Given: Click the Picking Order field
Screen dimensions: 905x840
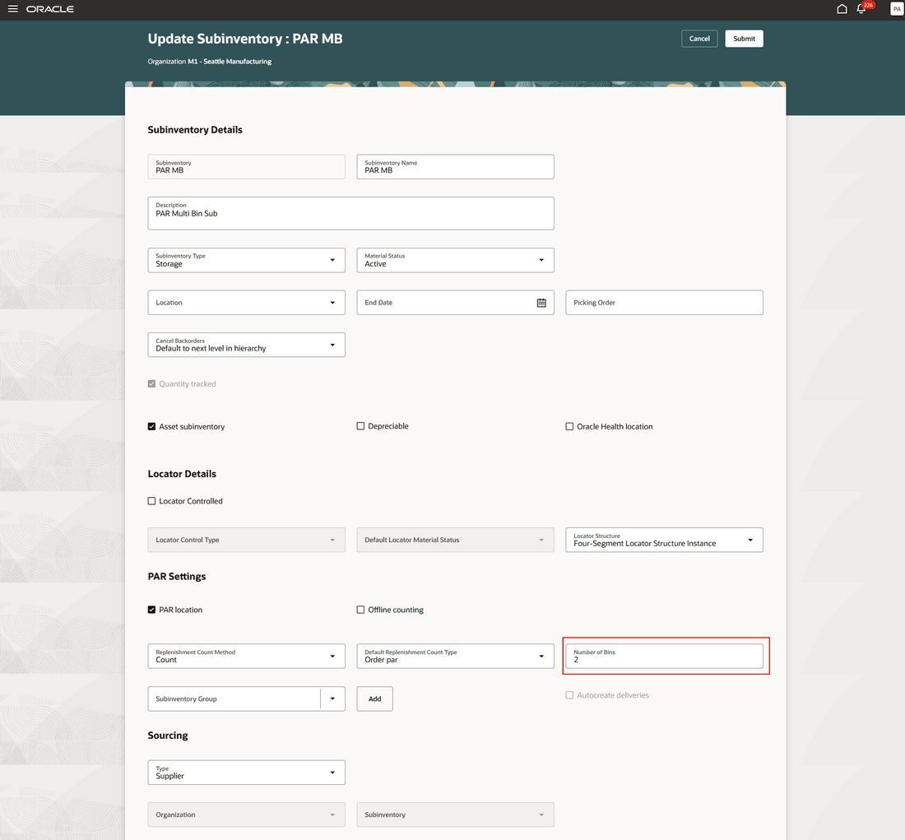Looking at the screenshot, I should (664, 303).
